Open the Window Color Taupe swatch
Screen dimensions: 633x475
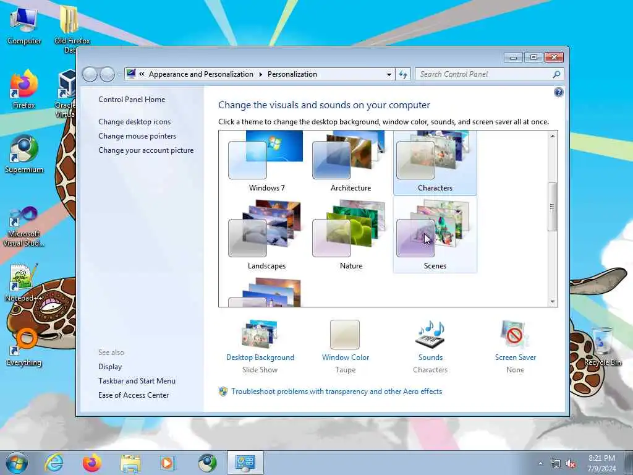pyautogui.click(x=345, y=335)
